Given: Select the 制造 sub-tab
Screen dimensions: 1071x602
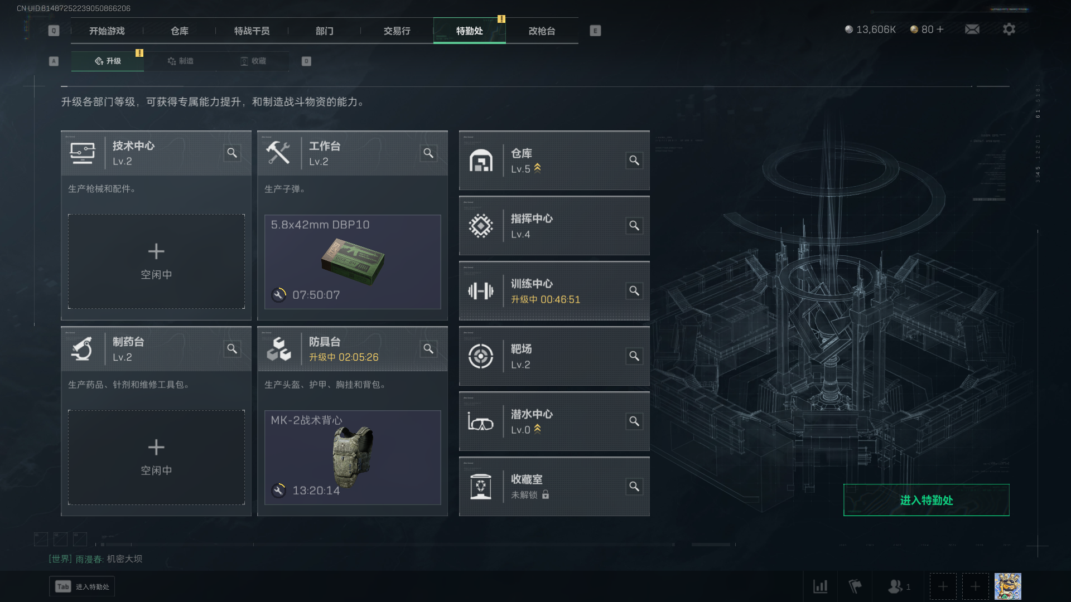Looking at the screenshot, I should click(180, 61).
